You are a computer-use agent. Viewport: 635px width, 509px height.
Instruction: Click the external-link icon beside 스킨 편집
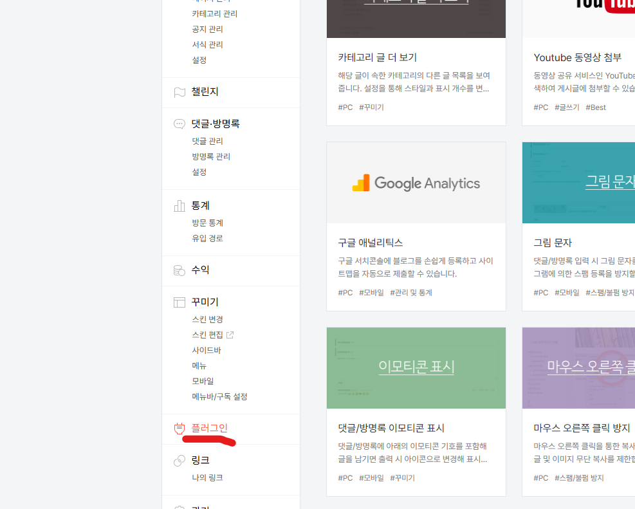tap(230, 335)
